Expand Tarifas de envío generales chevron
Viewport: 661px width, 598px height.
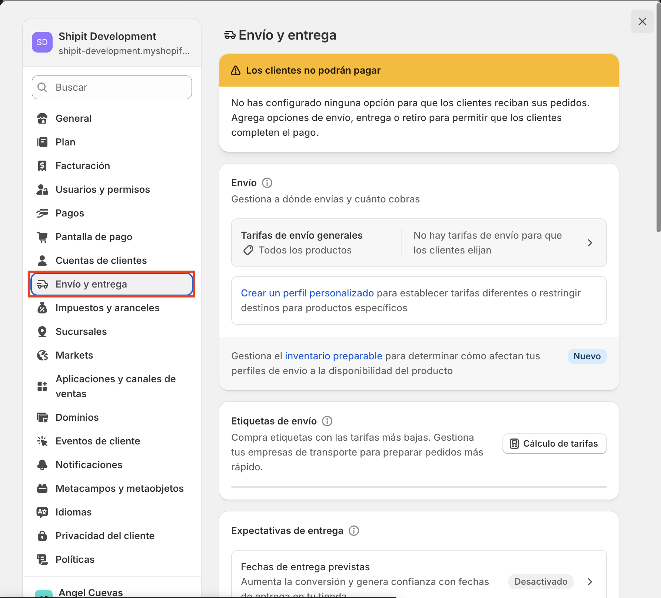coord(590,243)
